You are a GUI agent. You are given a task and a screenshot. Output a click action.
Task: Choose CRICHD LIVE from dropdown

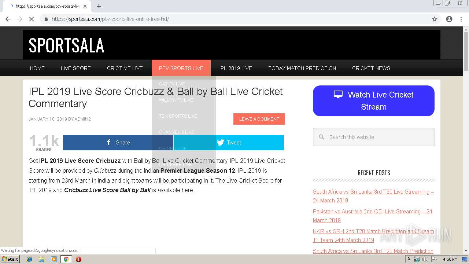(x=173, y=148)
